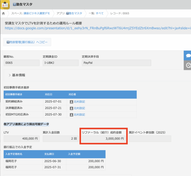Click user icon in 契約締結済み row
The width and height of the screenshot is (191, 176).
coord(71,102)
